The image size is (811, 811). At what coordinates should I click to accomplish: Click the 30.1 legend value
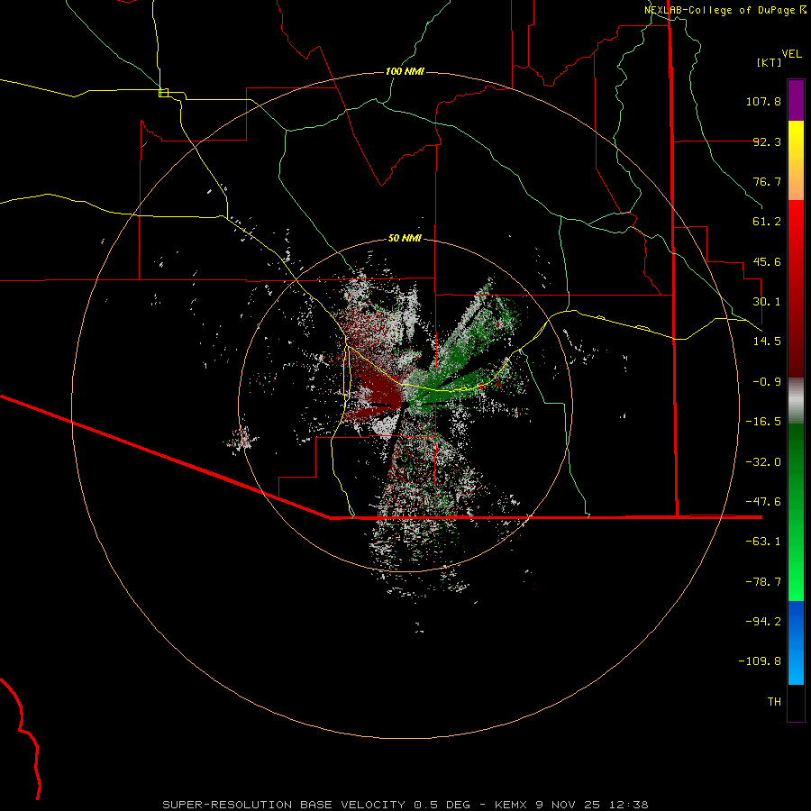pyautogui.click(x=767, y=302)
